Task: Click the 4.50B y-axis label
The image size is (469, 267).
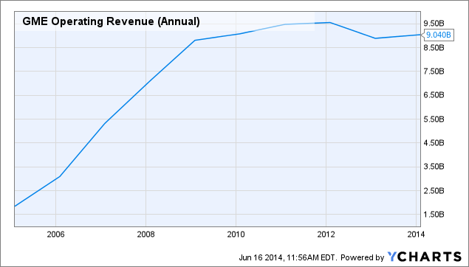Action: click(434, 143)
